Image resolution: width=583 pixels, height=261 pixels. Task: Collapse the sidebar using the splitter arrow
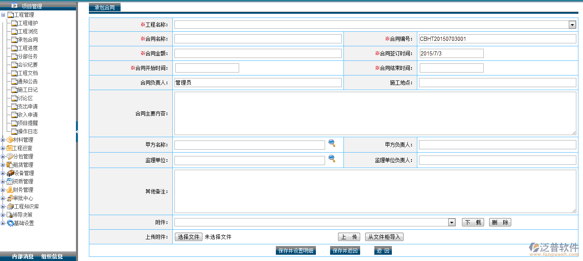coord(77,131)
